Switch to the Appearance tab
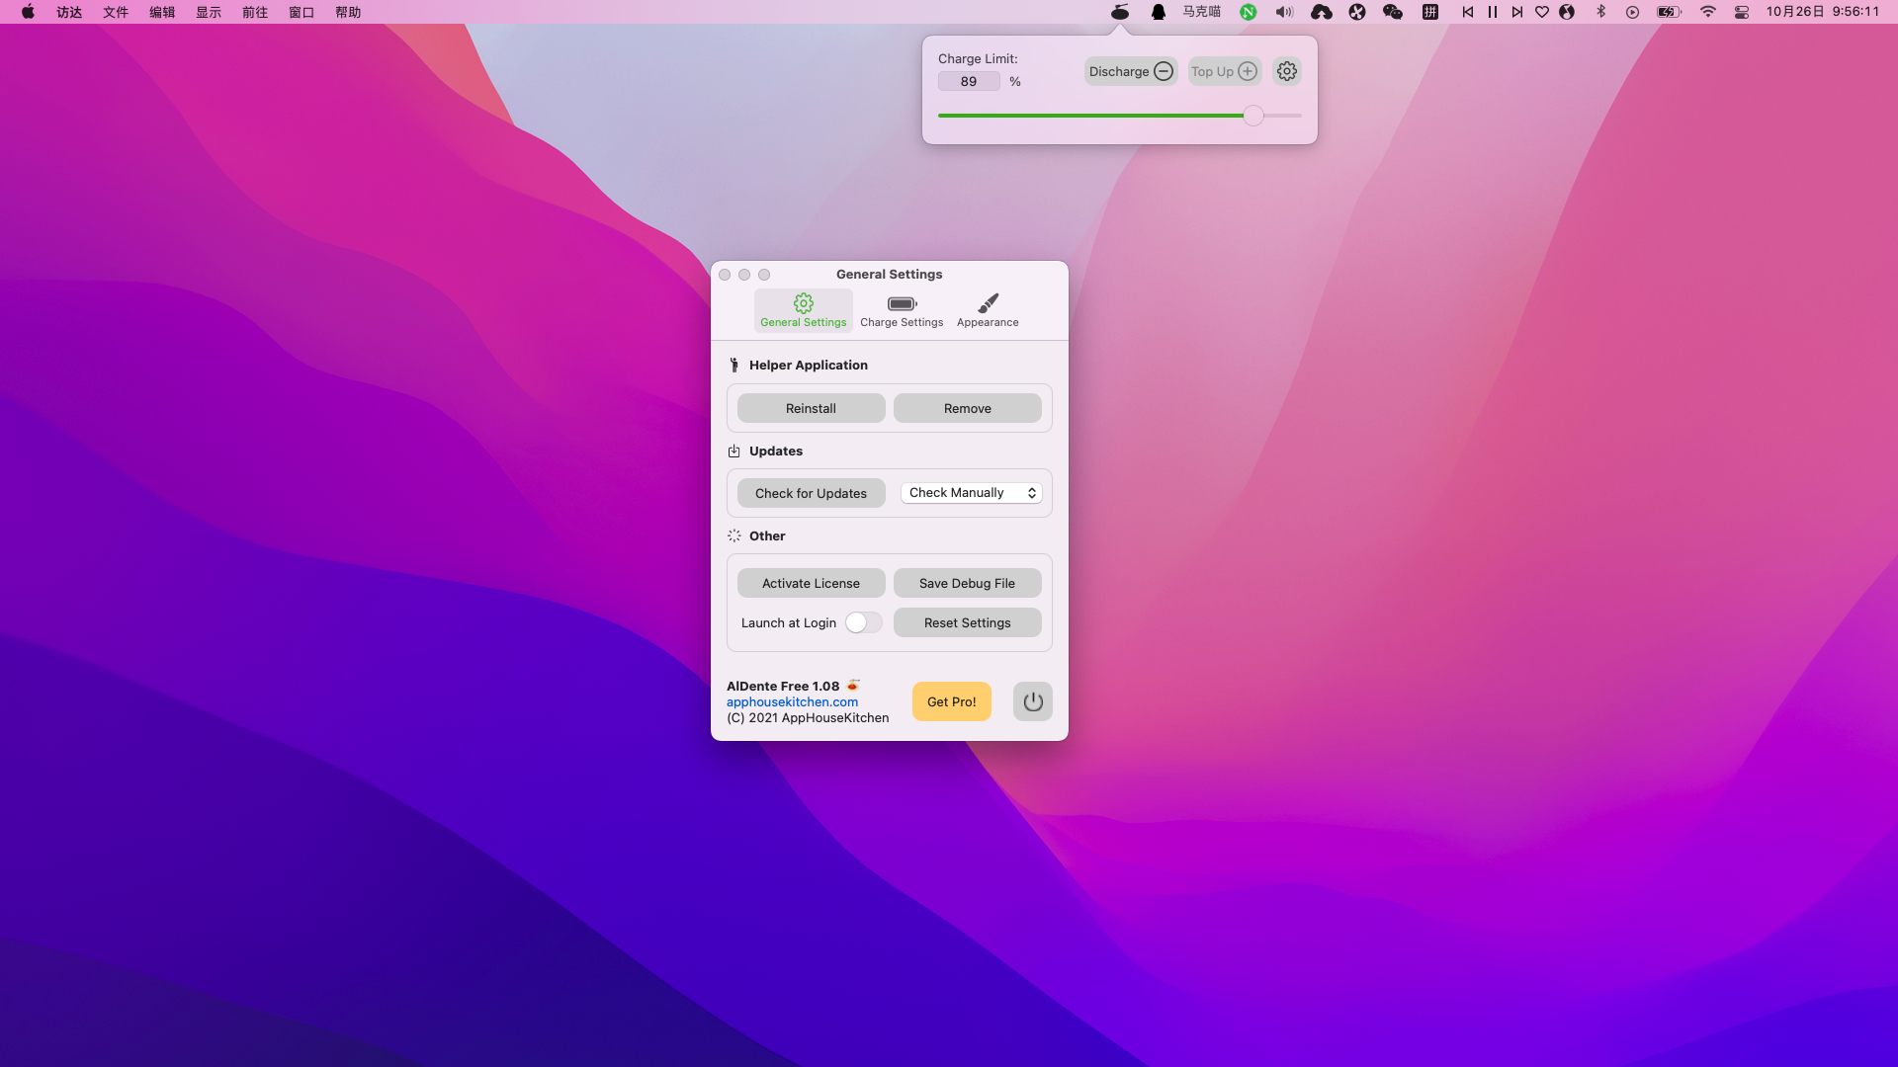Viewport: 1898px width, 1067px height. pyautogui.click(x=987, y=310)
